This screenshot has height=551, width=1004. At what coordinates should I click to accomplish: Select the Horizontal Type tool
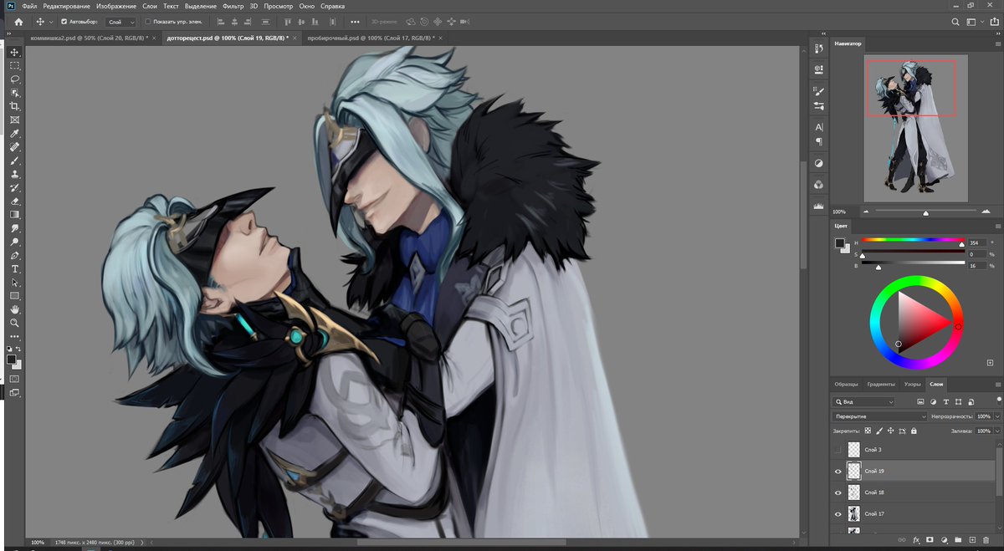pyautogui.click(x=14, y=269)
